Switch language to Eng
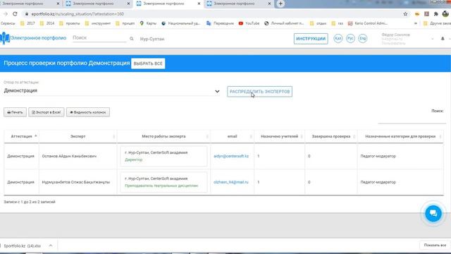This screenshot has width=451, height=254. pyautogui.click(x=363, y=38)
